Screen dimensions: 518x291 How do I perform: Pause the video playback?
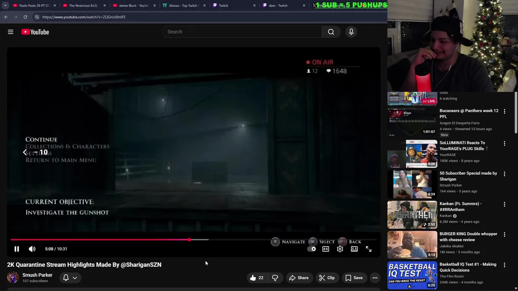pyautogui.click(x=17, y=249)
